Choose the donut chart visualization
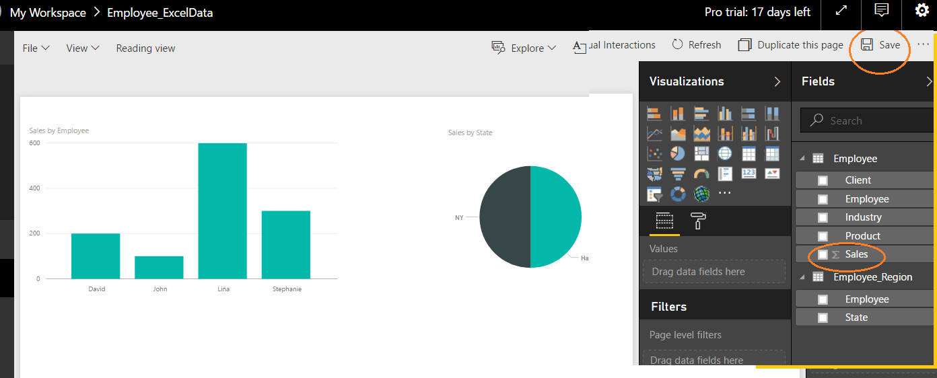Image resolution: width=937 pixels, height=378 pixels. [678, 194]
